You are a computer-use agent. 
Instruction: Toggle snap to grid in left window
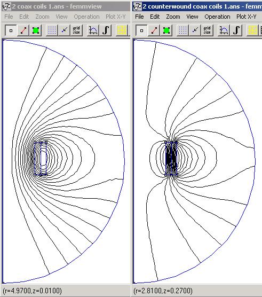[x=65, y=30]
